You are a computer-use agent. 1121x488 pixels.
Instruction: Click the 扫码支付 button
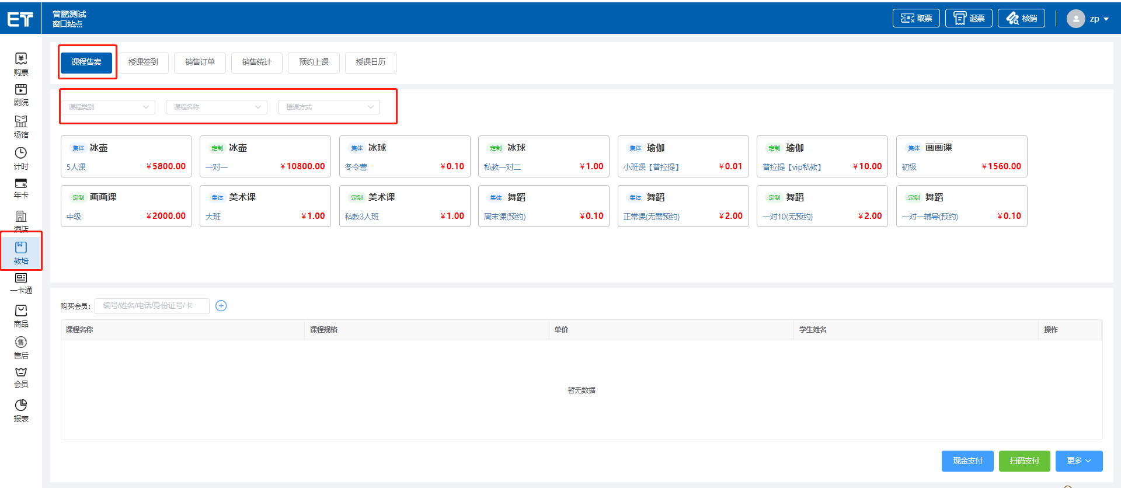[1024, 461]
